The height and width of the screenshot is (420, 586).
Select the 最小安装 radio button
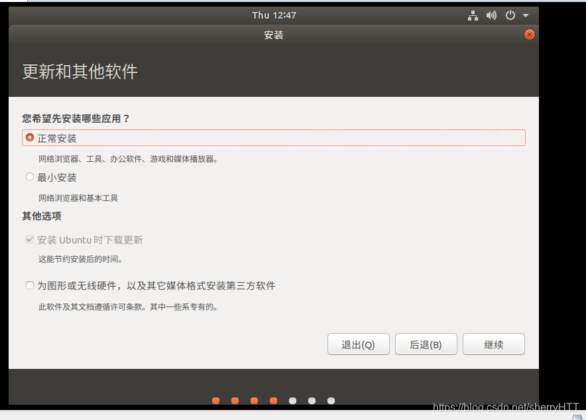(30, 176)
